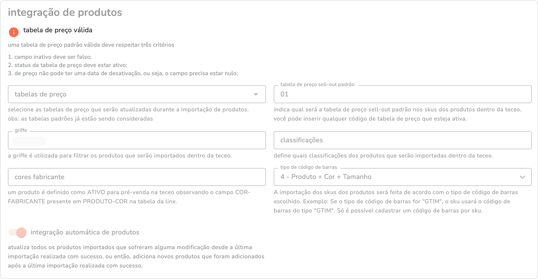
Task: Click the orange info icon
Action: pos(13,32)
